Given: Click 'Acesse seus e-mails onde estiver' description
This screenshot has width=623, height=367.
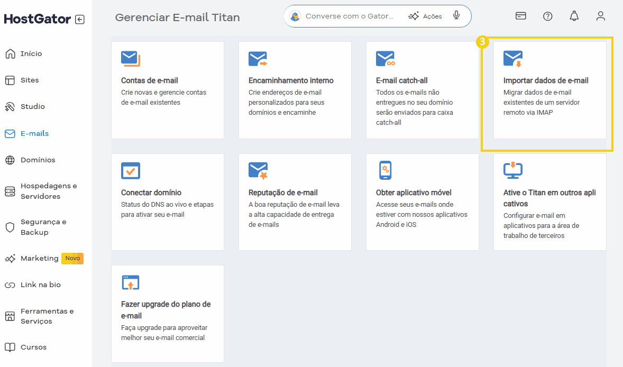Looking at the screenshot, I should point(422,215).
